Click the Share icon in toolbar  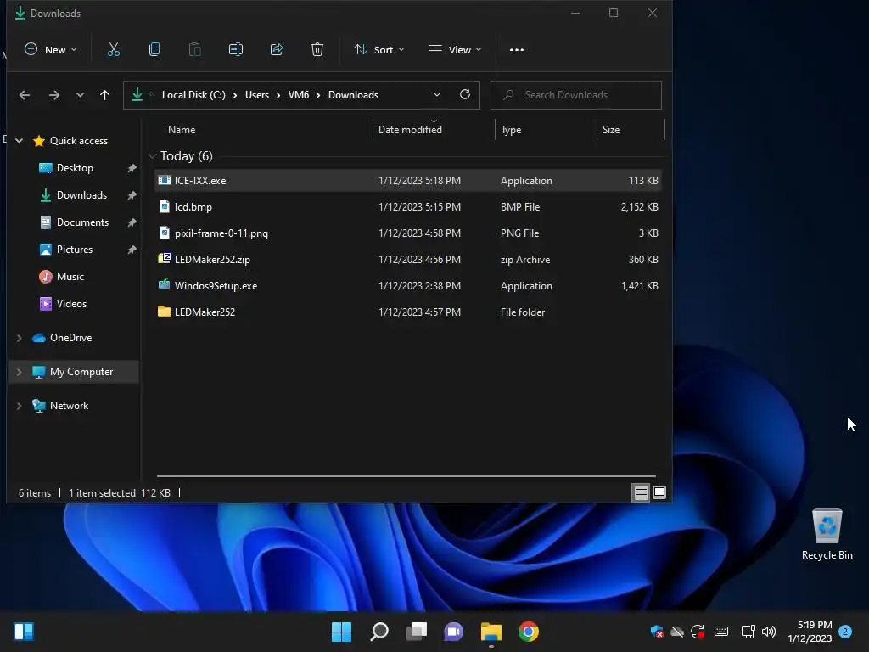[x=277, y=49]
